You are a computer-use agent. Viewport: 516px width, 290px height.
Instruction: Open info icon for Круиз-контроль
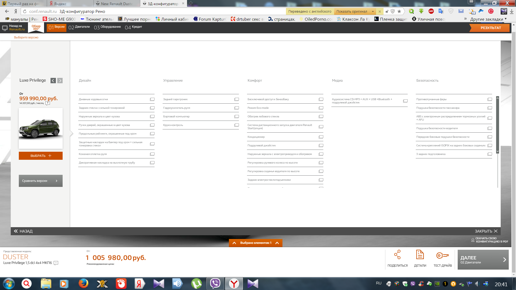(236, 125)
